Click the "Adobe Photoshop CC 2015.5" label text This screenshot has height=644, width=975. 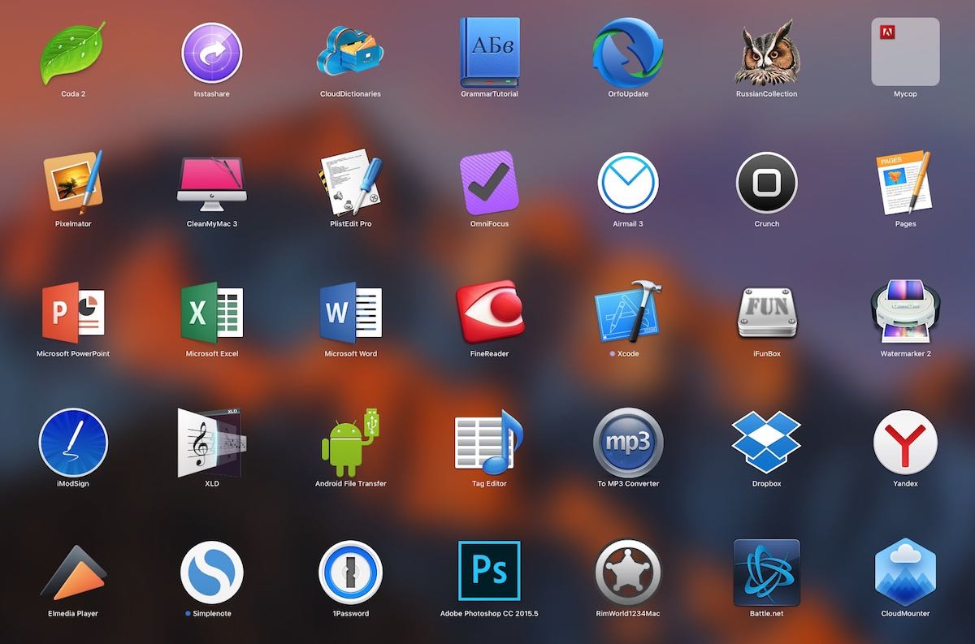tap(489, 614)
